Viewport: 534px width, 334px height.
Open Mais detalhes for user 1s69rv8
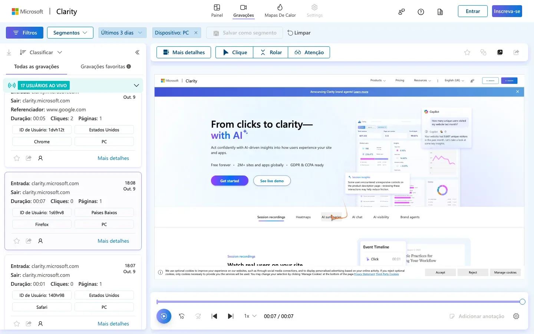coord(113,241)
